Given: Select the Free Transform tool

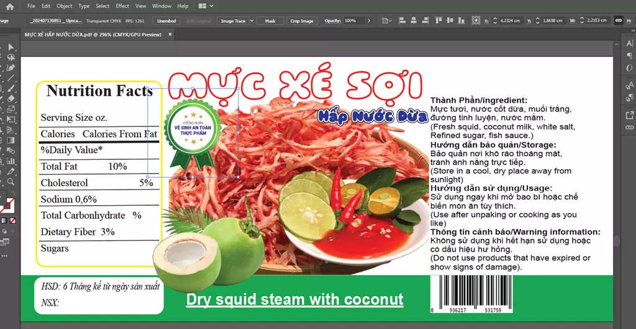Looking at the screenshot, I should pyautogui.click(x=11, y=120).
